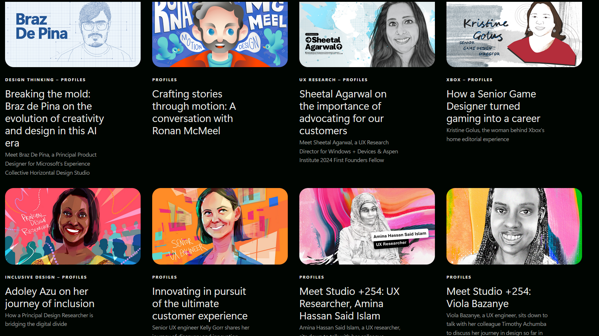The height and width of the screenshot is (336, 599).
Task: Select the 'Inclusive Design – Profiles' category label
Action: (46, 277)
